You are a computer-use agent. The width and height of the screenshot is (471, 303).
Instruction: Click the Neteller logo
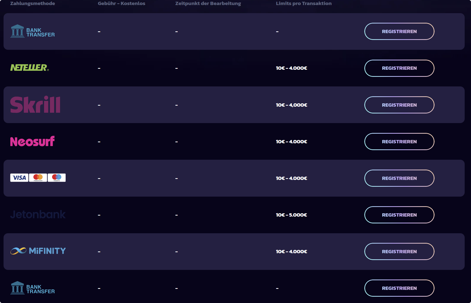click(29, 67)
